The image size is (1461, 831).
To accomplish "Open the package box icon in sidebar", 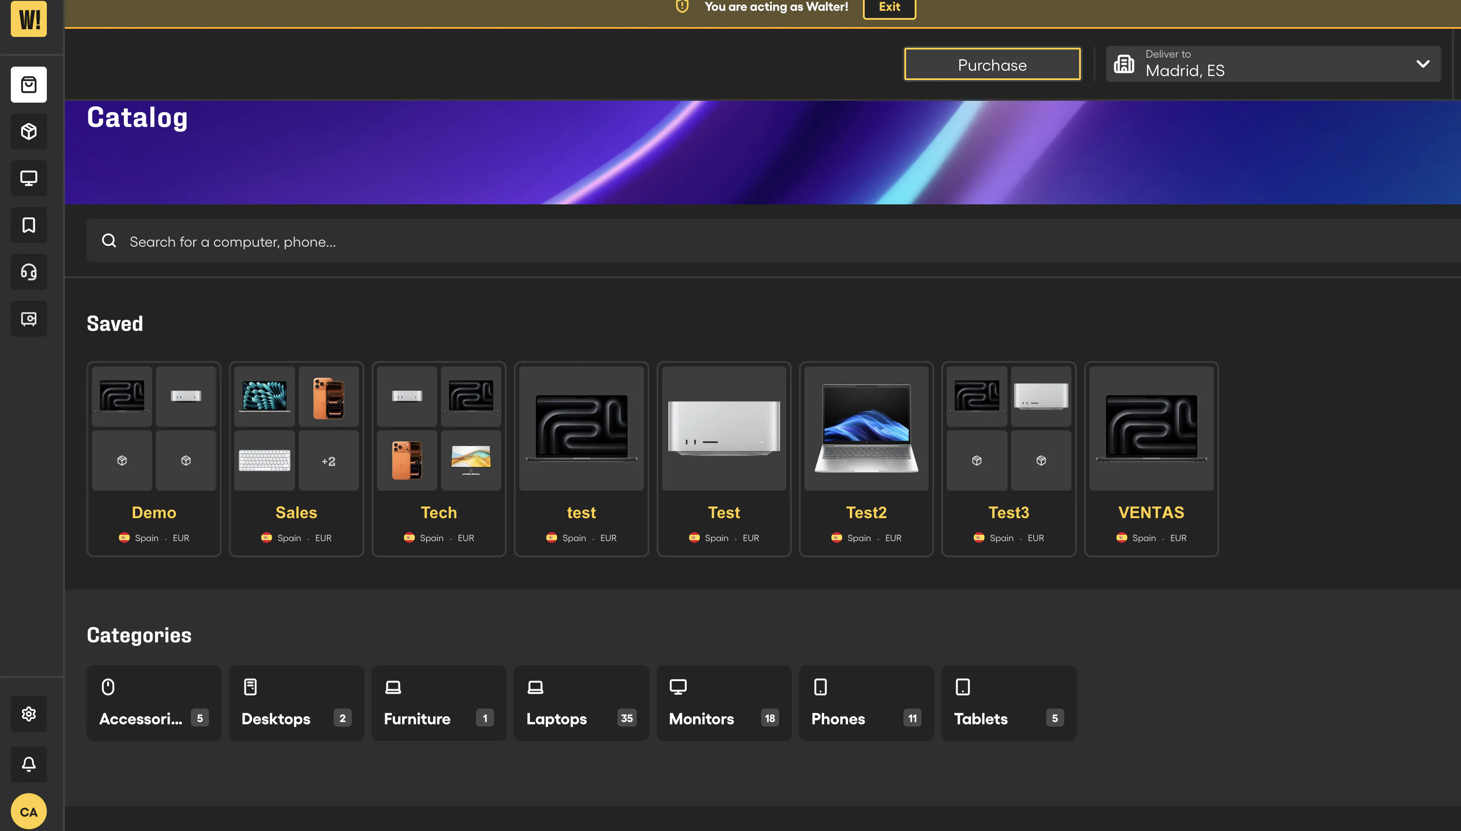I will click(x=28, y=132).
